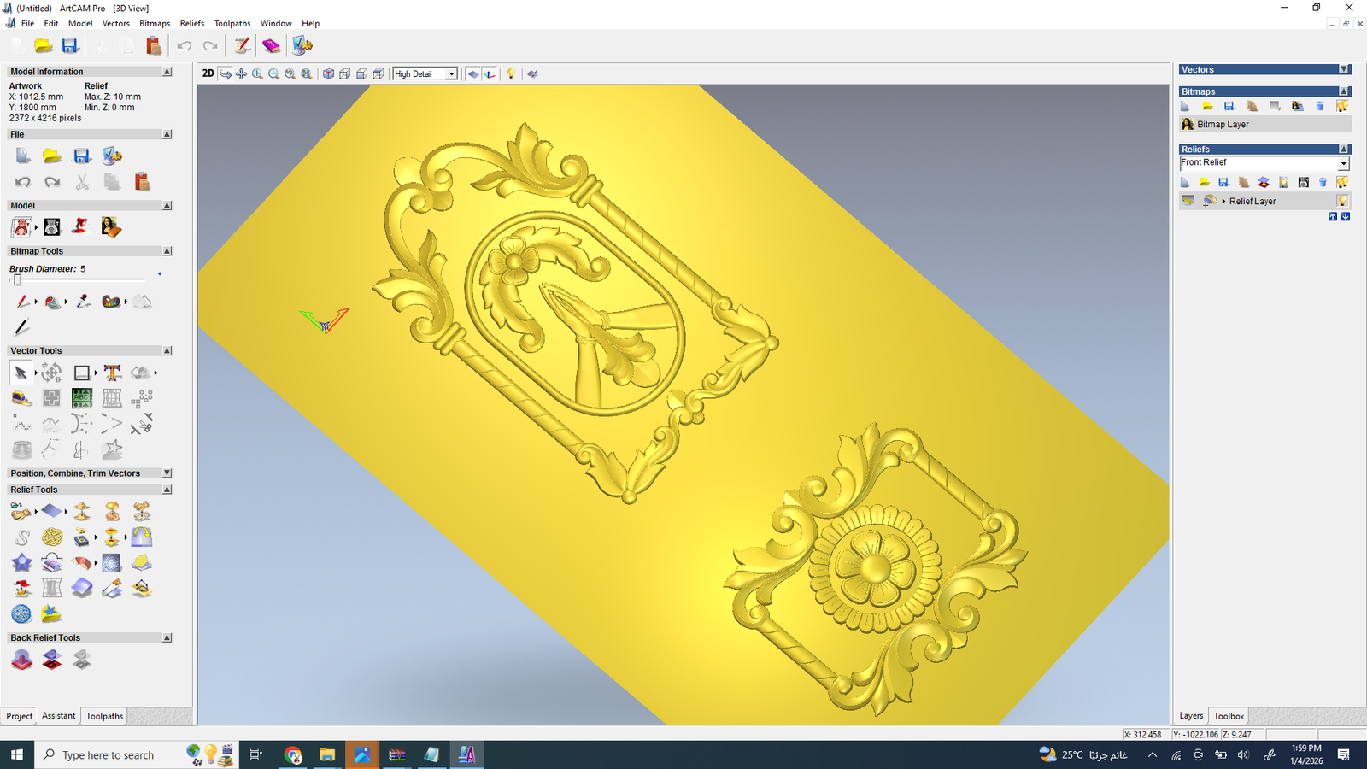The height and width of the screenshot is (769, 1367).
Task: Switch to the 2D view button
Action: pos(208,73)
